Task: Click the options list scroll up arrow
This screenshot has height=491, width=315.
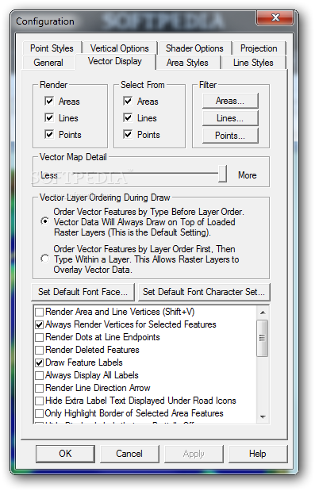Action: tap(263, 313)
